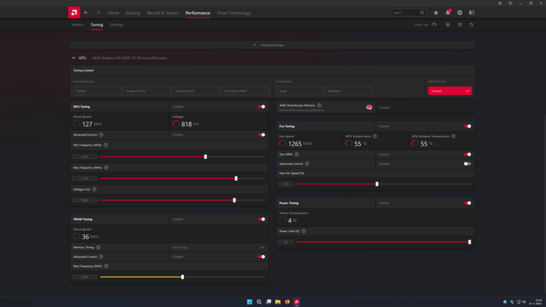Screen dimensions: 546x307
Task: Open File Explorer from taskbar
Action: 278,302
